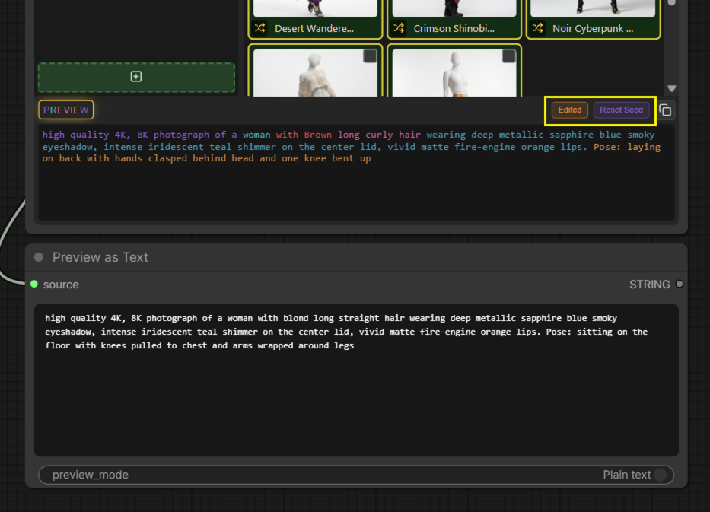710x512 pixels.
Task: Click the green source input connector
Action: coord(34,285)
